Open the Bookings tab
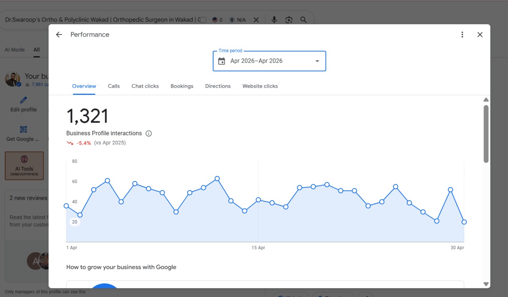 coord(182,86)
